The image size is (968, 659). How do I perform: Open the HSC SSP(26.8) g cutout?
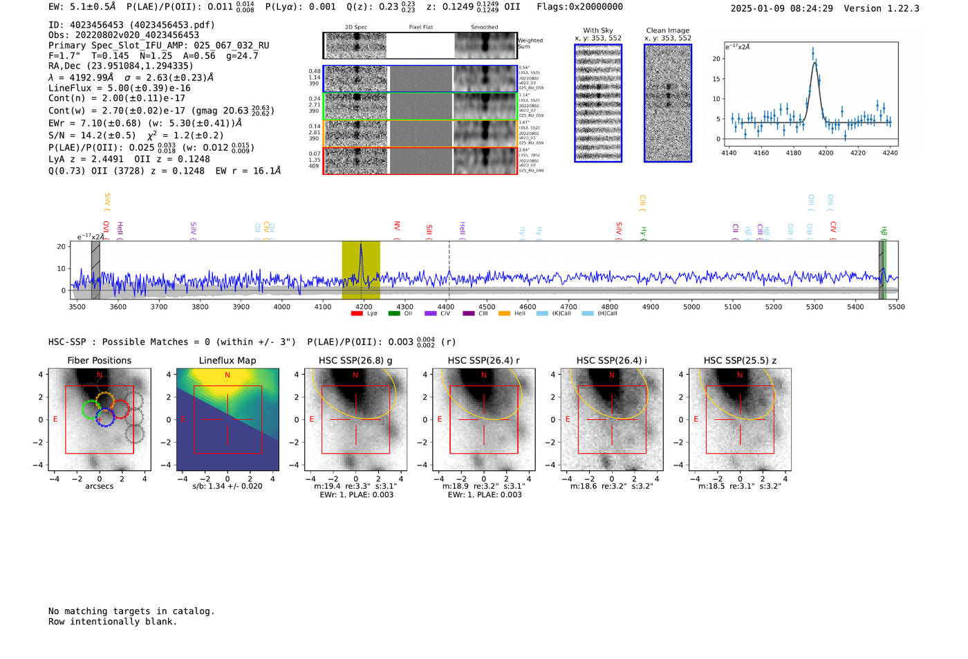[355, 420]
